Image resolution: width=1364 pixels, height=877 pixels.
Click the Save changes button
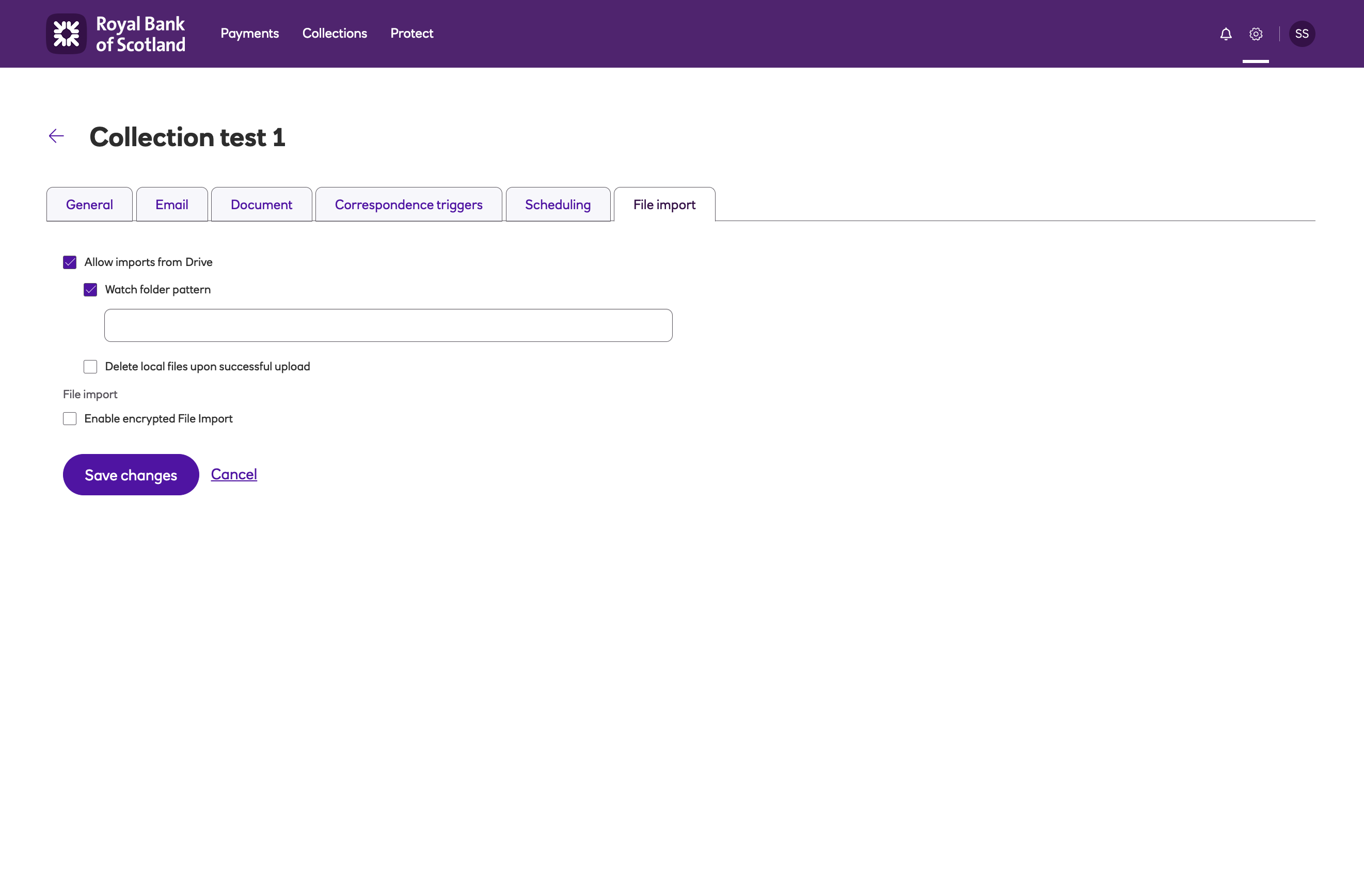click(131, 474)
